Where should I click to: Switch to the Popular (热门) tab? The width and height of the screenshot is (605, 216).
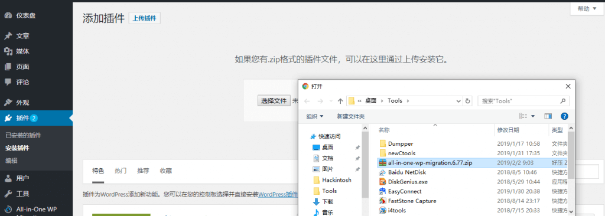click(121, 171)
